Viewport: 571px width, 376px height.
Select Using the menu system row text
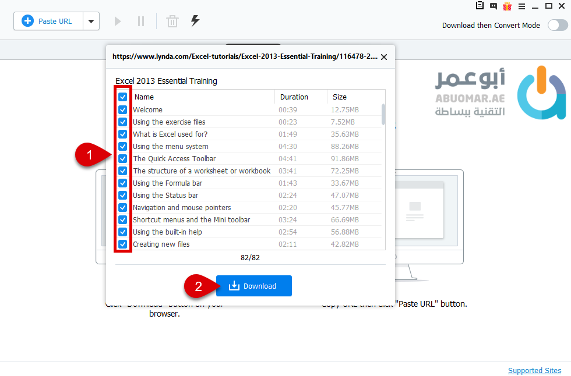170,146
